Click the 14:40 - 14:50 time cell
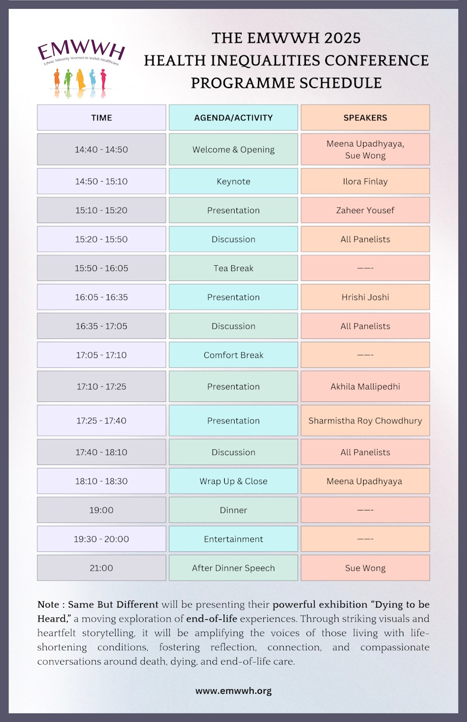The width and height of the screenshot is (467, 722). [x=102, y=149]
